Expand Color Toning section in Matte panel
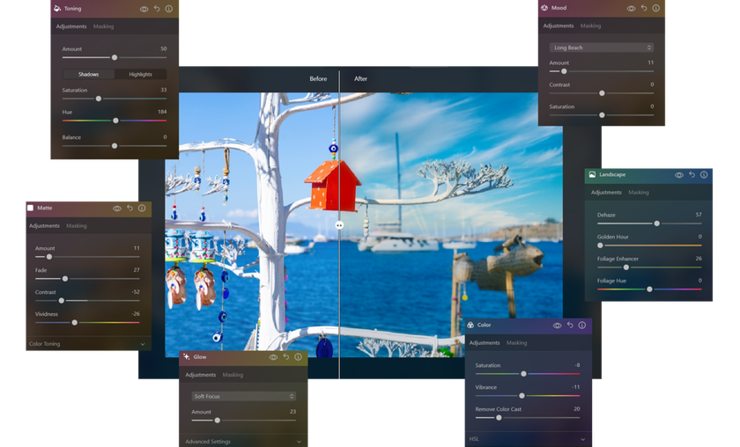 (88, 344)
